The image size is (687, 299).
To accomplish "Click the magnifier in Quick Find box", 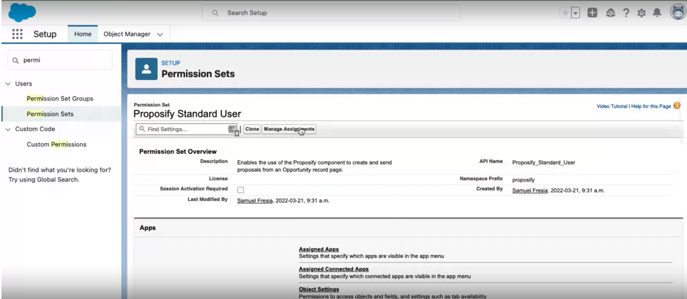I will (16, 60).
